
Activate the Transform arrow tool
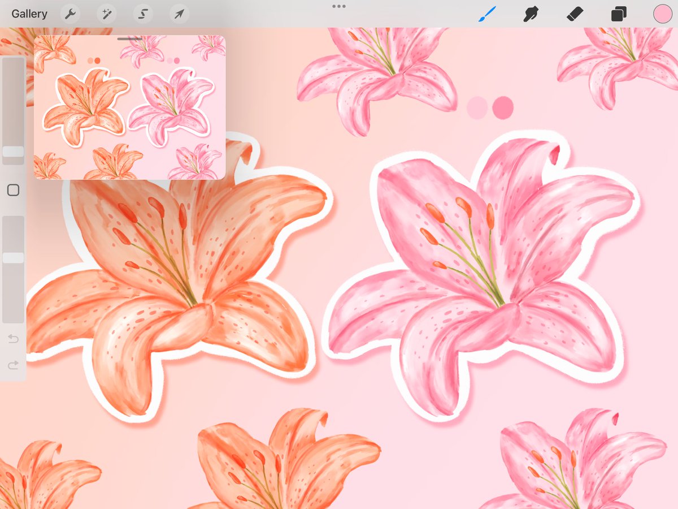[179, 14]
